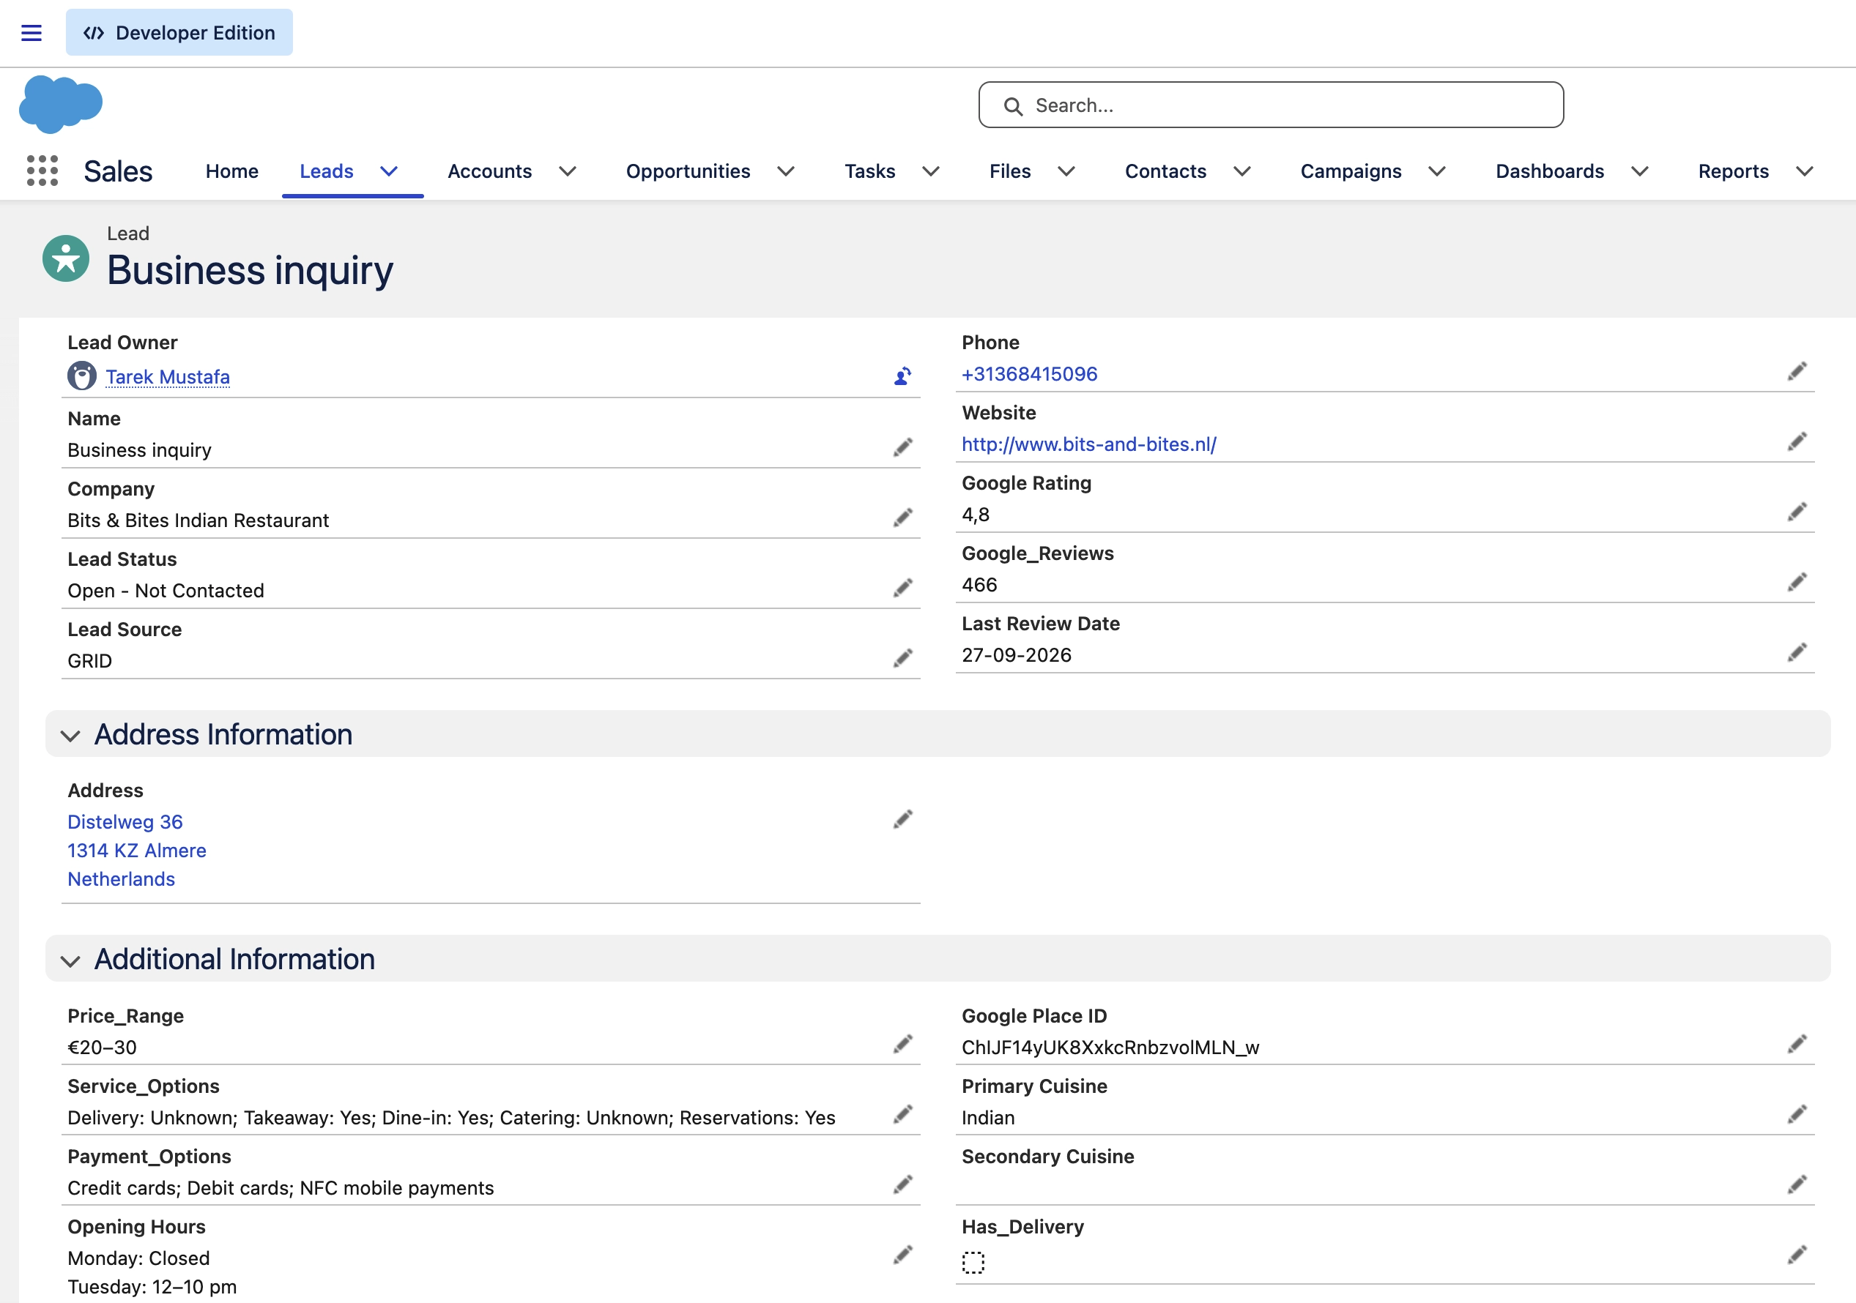The image size is (1856, 1303).
Task: Edit the Last Review Date pencil
Action: click(x=1797, y=653)
